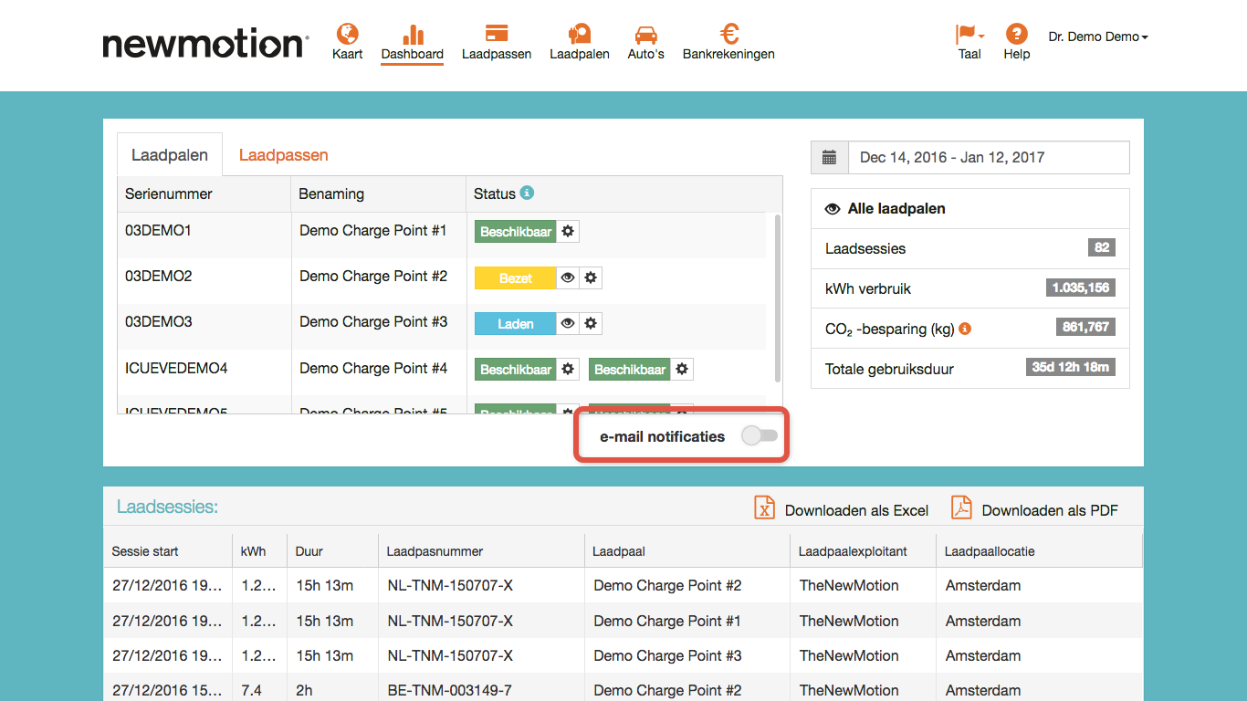1247x701 pixels.
Task: Click the Alle laadpalen eye icon
Action: [833, 209]
